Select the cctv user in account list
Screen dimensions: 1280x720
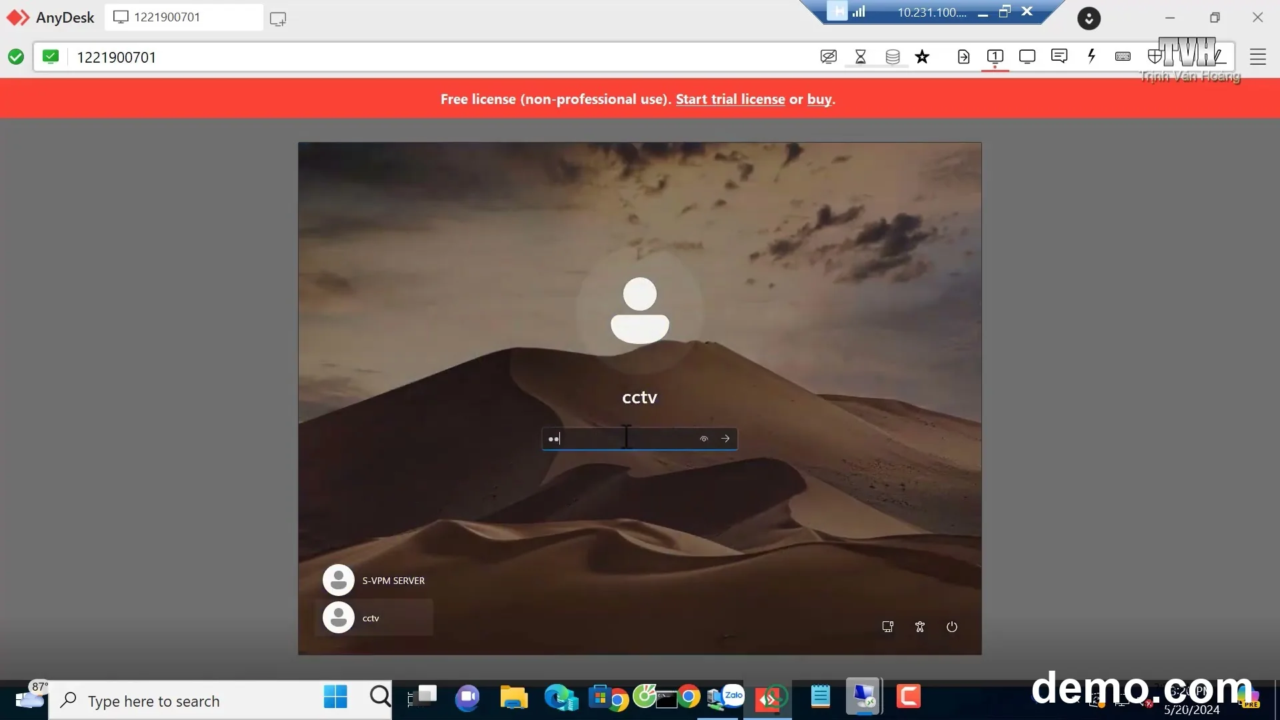[375, 618]
